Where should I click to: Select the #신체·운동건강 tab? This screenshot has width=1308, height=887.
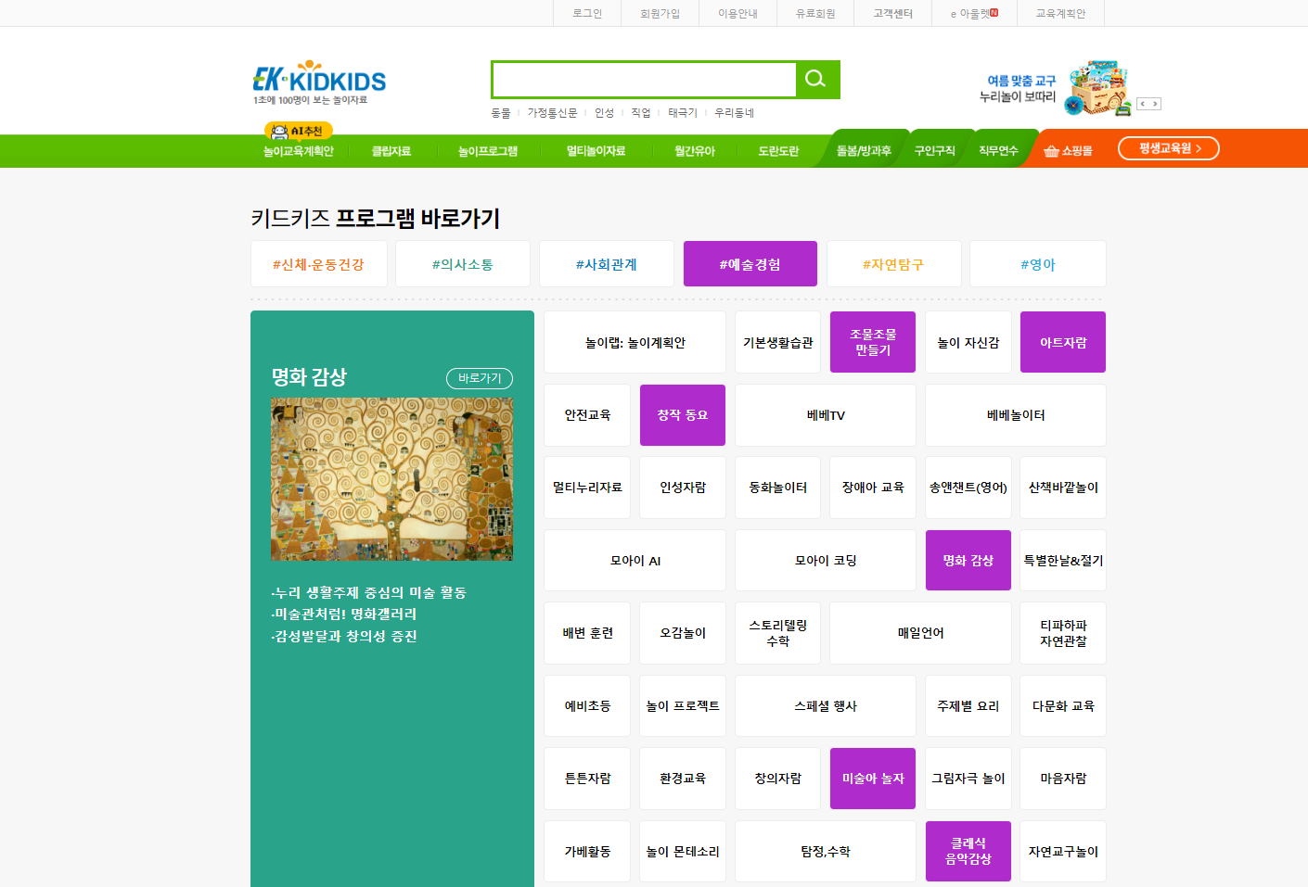click(319, 264)
